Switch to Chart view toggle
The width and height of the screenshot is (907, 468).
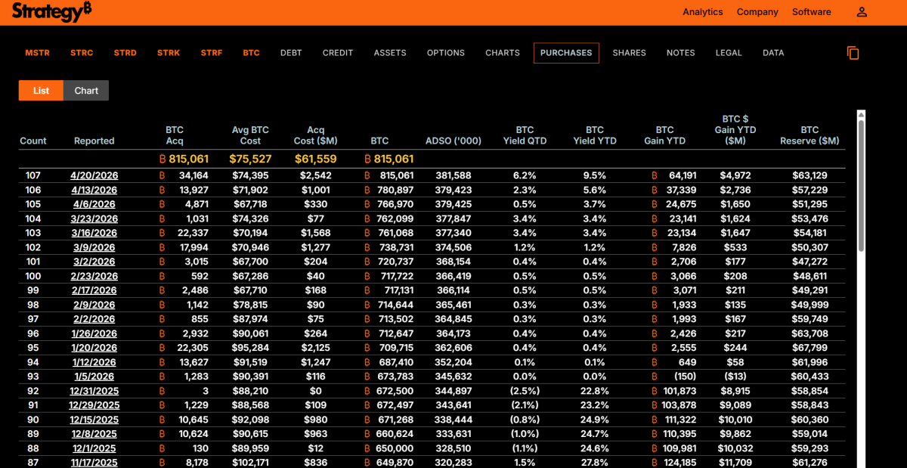point(86,91)
